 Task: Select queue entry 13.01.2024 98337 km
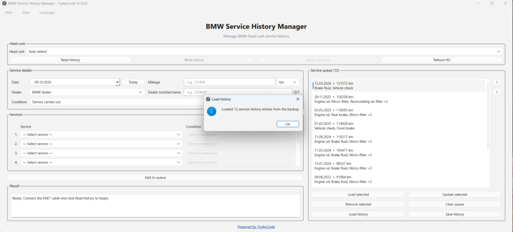(x=399, y=166)
